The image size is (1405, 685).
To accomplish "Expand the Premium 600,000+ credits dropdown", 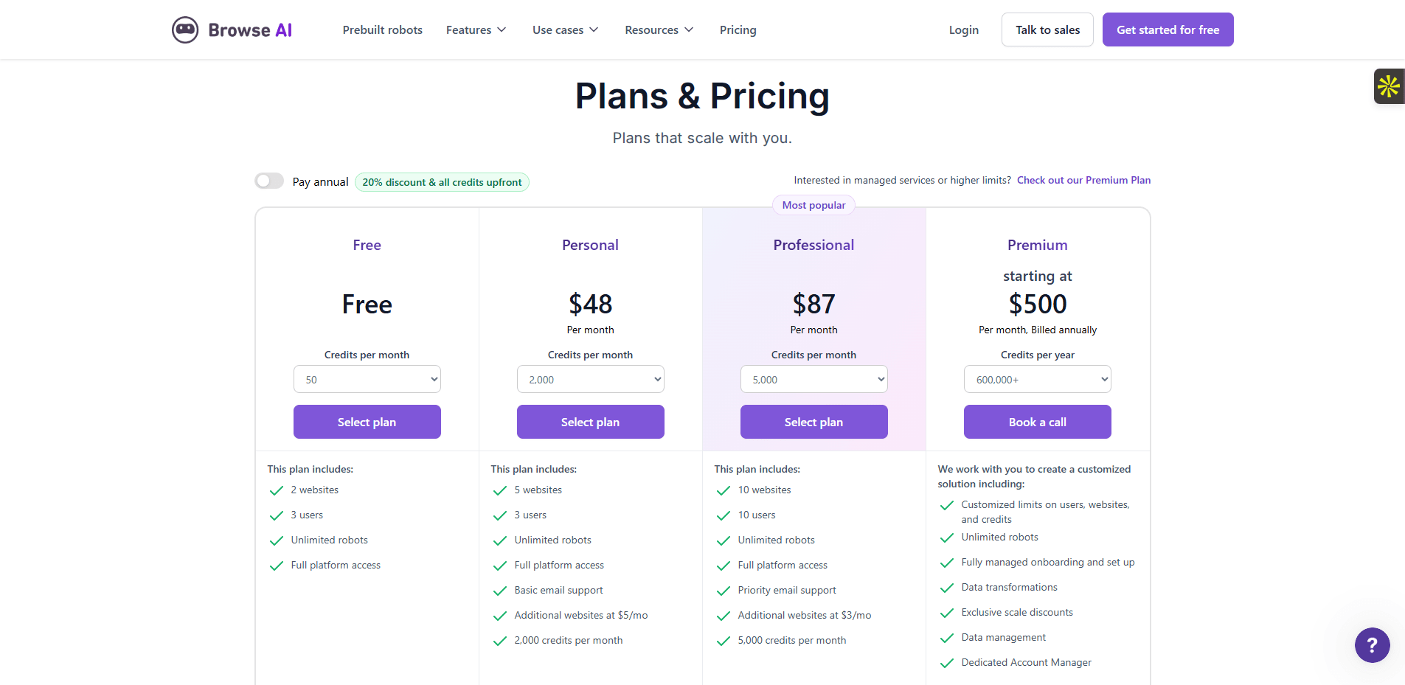I will pyautogui.click(x=1037, y=380).
